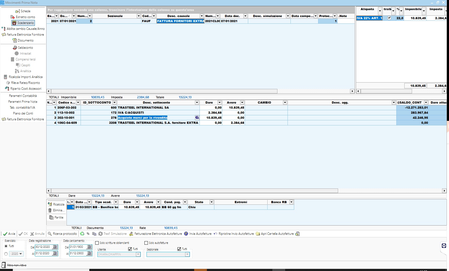Click Data registrazione Al date field
Viewport: 449px width, 271px height.
click(44, 253)
